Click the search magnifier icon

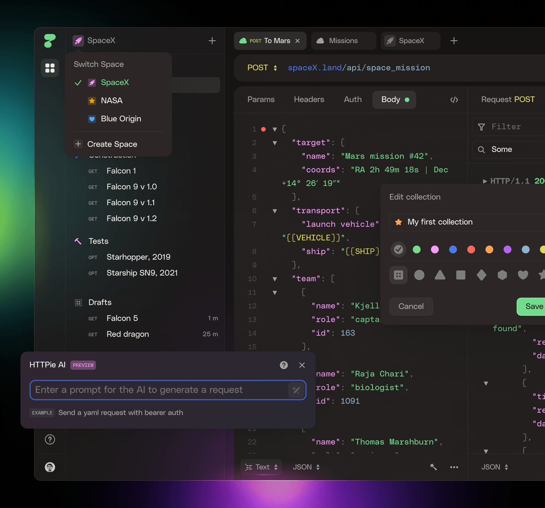[481, 150]
